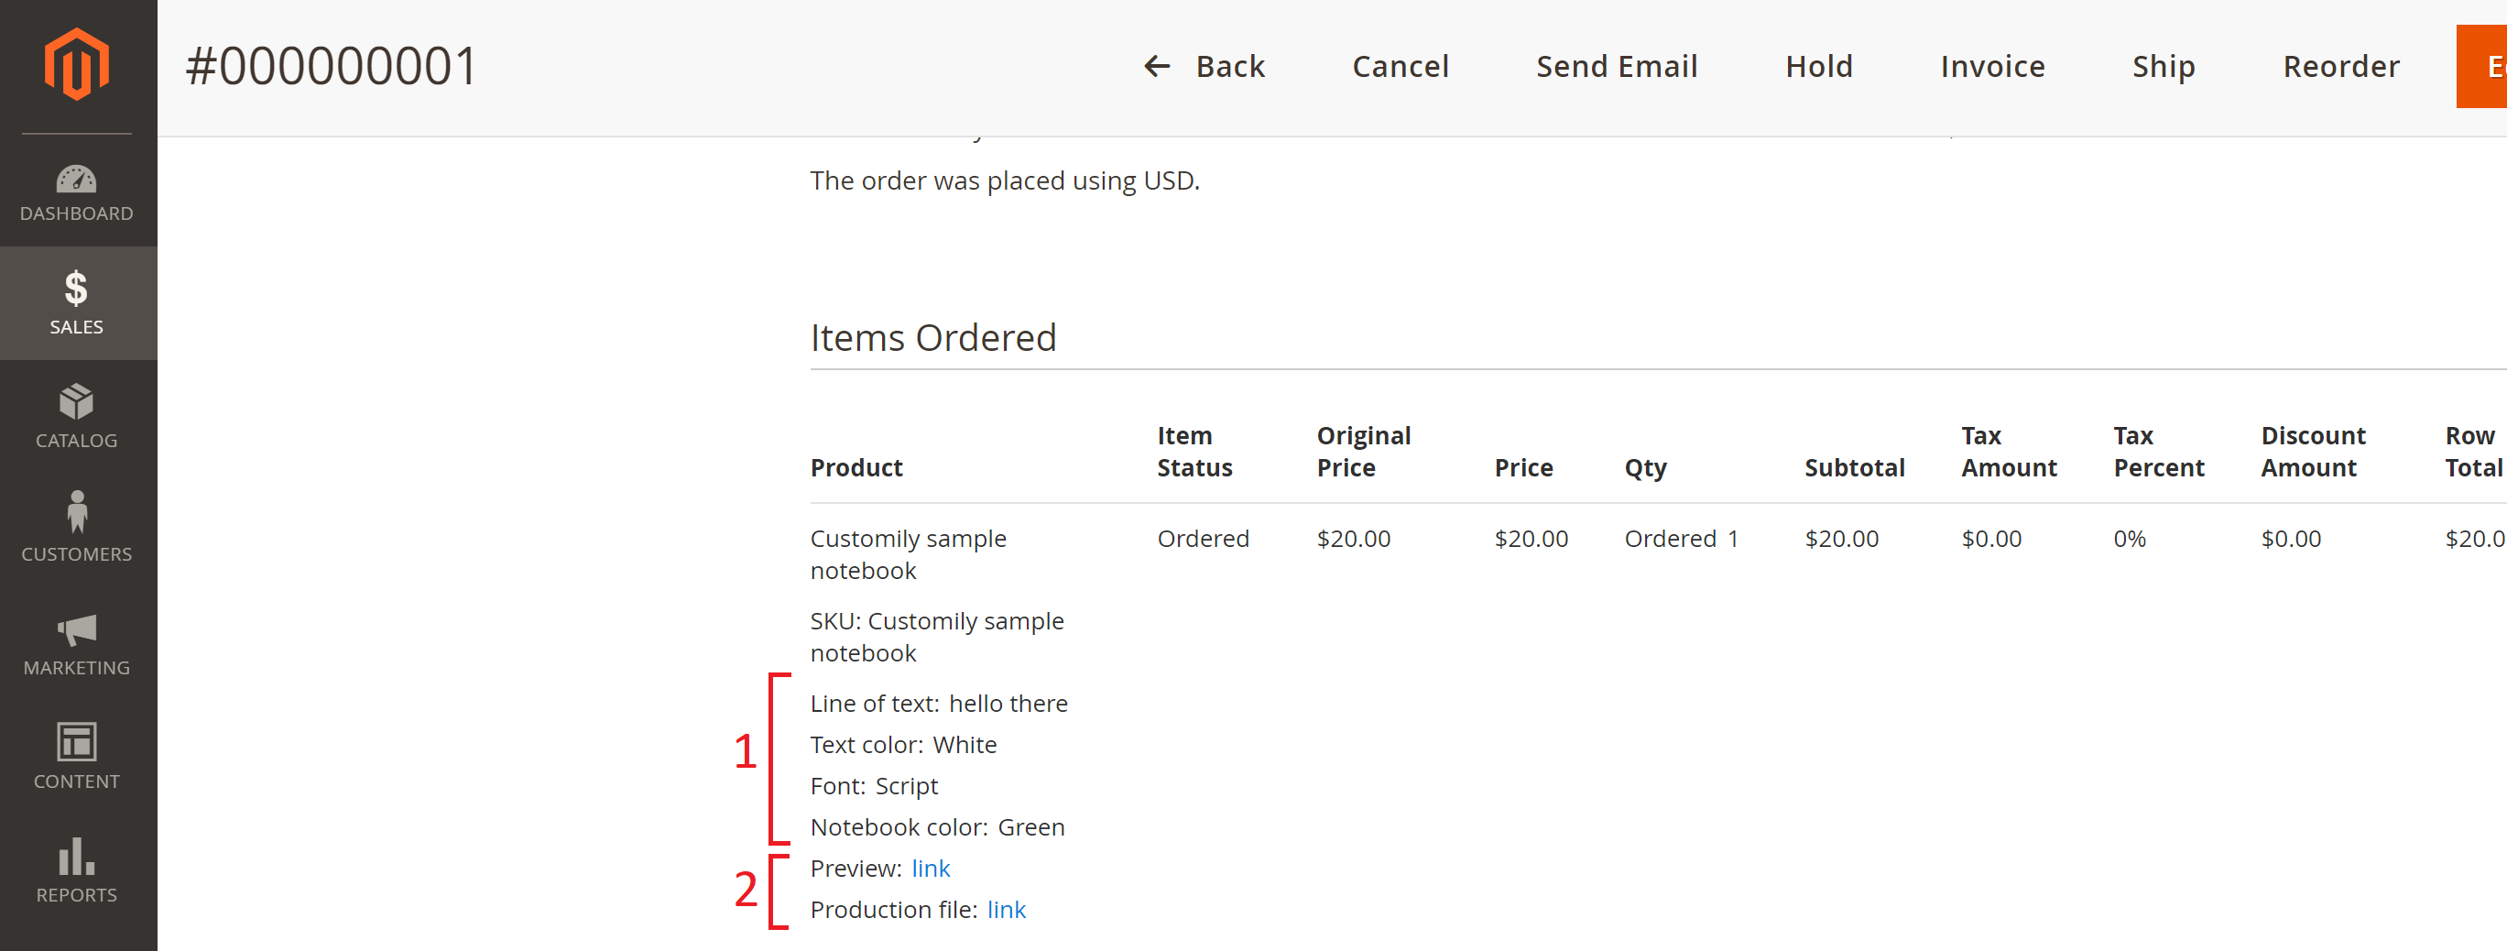Screen dimensions: 2507x951
Task: Click the Back arrow button
Action: tap(1204, 66)
